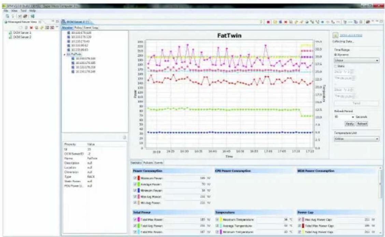385x237 pixels.
Task: Click the small icon above the Property table
Action: tap(124, 137)
